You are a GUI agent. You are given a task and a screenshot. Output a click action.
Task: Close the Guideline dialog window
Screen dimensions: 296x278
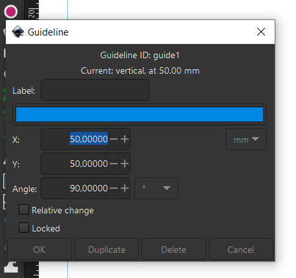(261, 32)
